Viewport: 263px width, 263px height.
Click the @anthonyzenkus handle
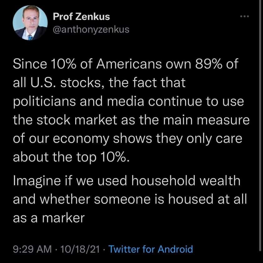click(x=91, y=30)
